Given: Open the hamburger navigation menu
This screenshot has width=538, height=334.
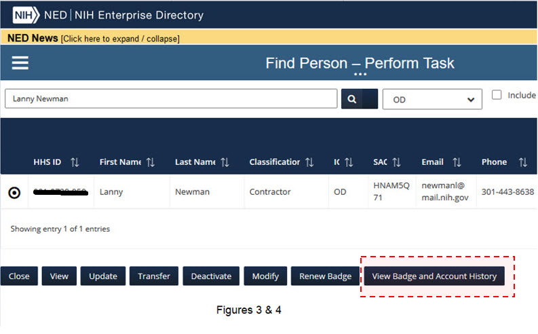Looking at the screenshot, I should click(20, 63).
